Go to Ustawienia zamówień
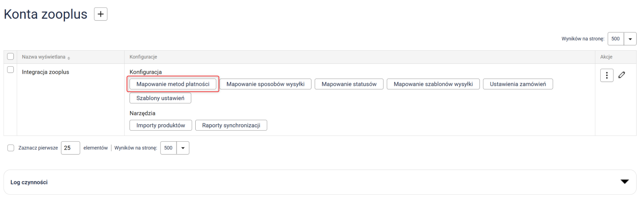 point(518,84)
